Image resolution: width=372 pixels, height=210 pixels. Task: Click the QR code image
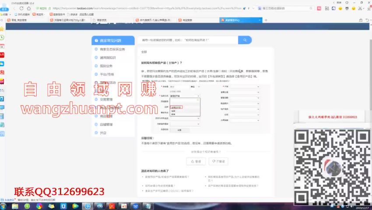click(332, 167)
